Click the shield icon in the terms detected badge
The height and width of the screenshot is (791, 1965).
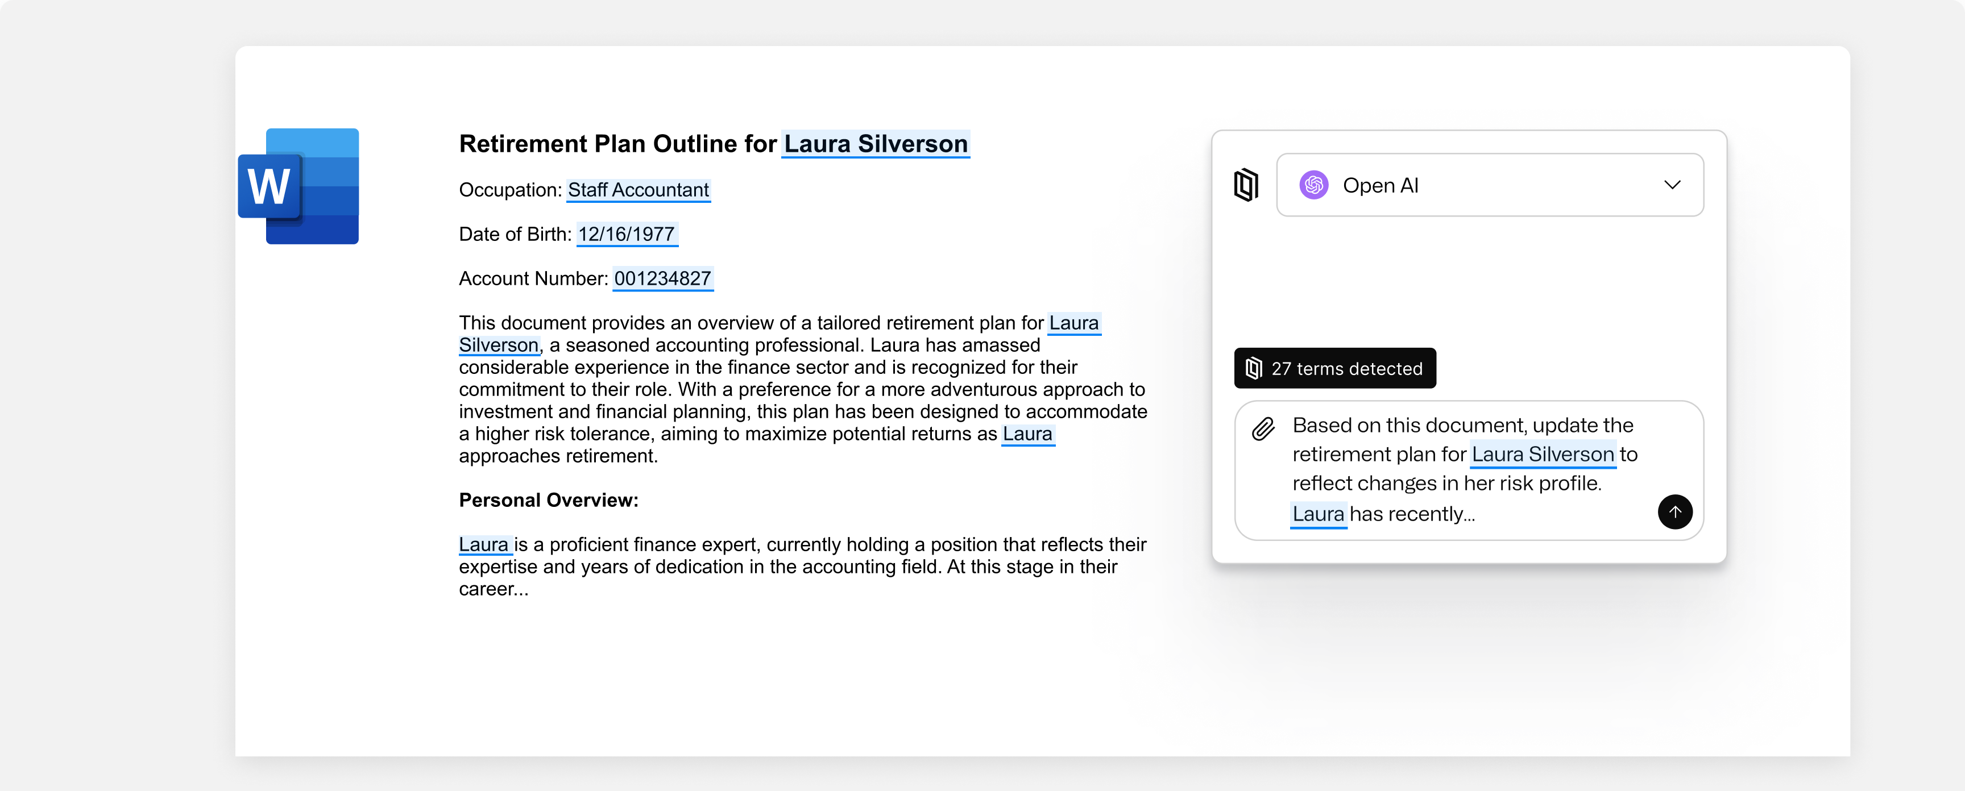1253,369
